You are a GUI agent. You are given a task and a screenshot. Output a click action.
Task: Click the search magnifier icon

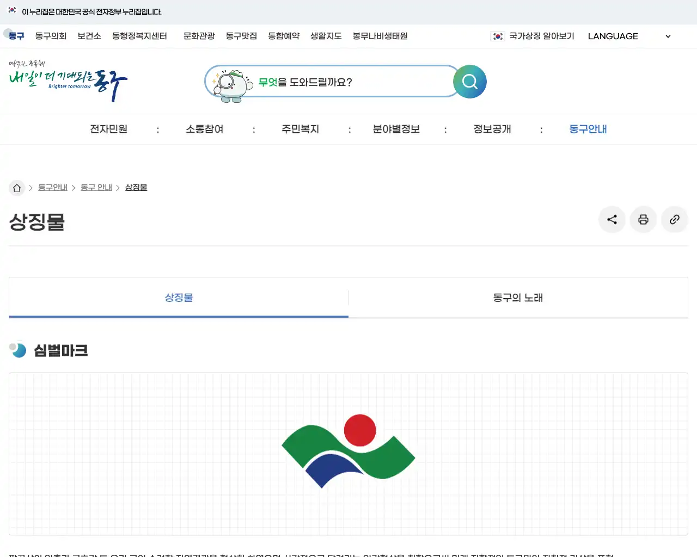click(x=469, y=82)
